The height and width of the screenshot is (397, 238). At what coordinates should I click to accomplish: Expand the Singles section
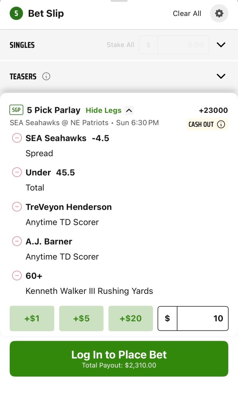click(221, 45)
